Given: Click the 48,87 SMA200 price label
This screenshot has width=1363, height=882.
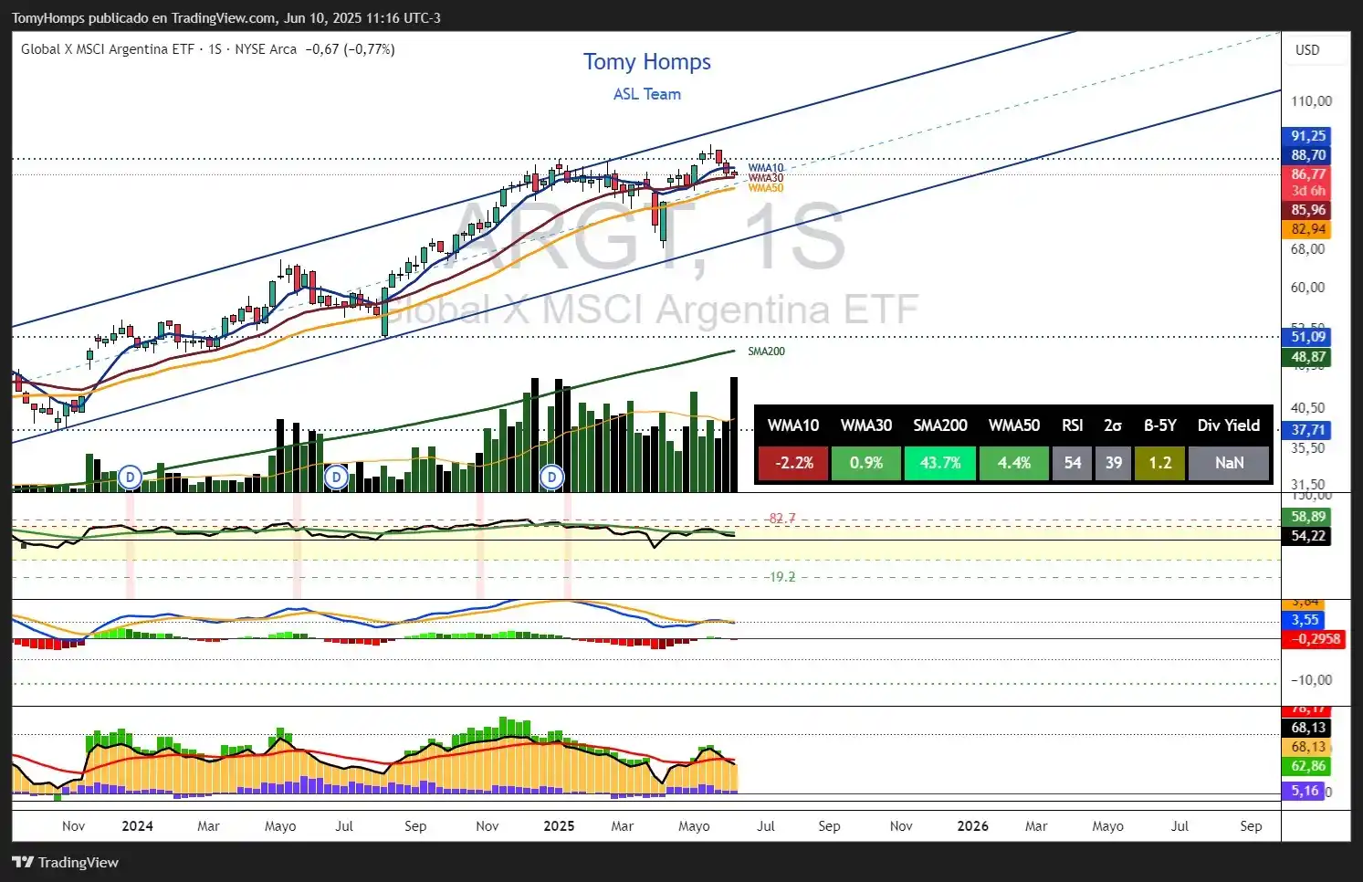Looking at the screenshot, I should (1307, 357).
